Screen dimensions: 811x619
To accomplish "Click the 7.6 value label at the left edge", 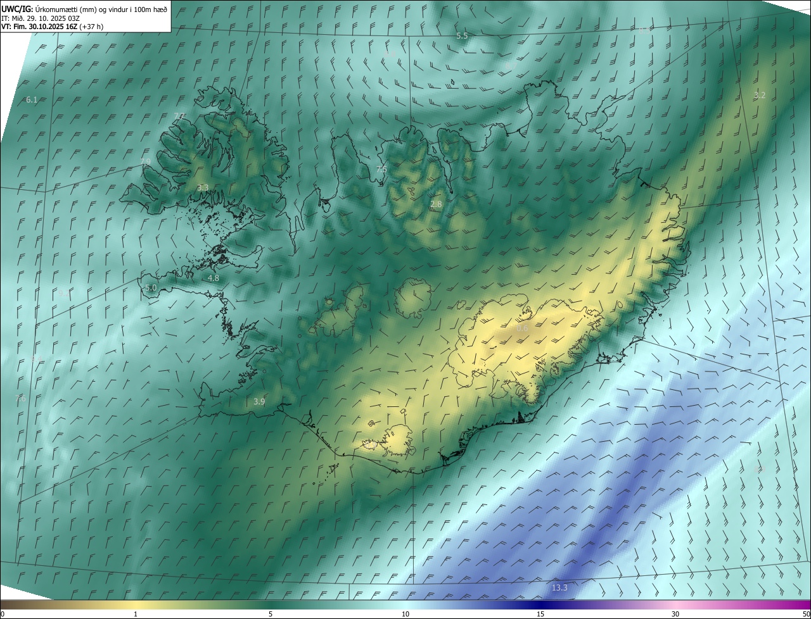I will coord(20,399).
